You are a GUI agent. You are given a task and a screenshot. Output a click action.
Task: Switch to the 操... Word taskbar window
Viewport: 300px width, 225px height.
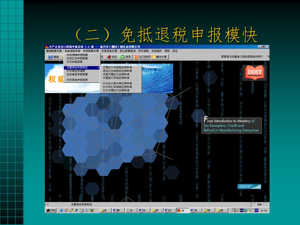118,210
